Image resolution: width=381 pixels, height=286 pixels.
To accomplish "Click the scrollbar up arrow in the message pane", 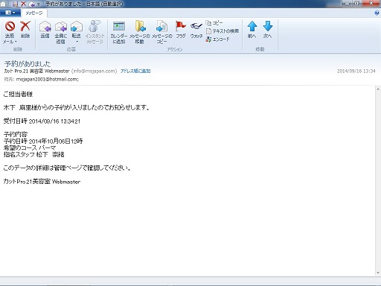I will [378, 89].
